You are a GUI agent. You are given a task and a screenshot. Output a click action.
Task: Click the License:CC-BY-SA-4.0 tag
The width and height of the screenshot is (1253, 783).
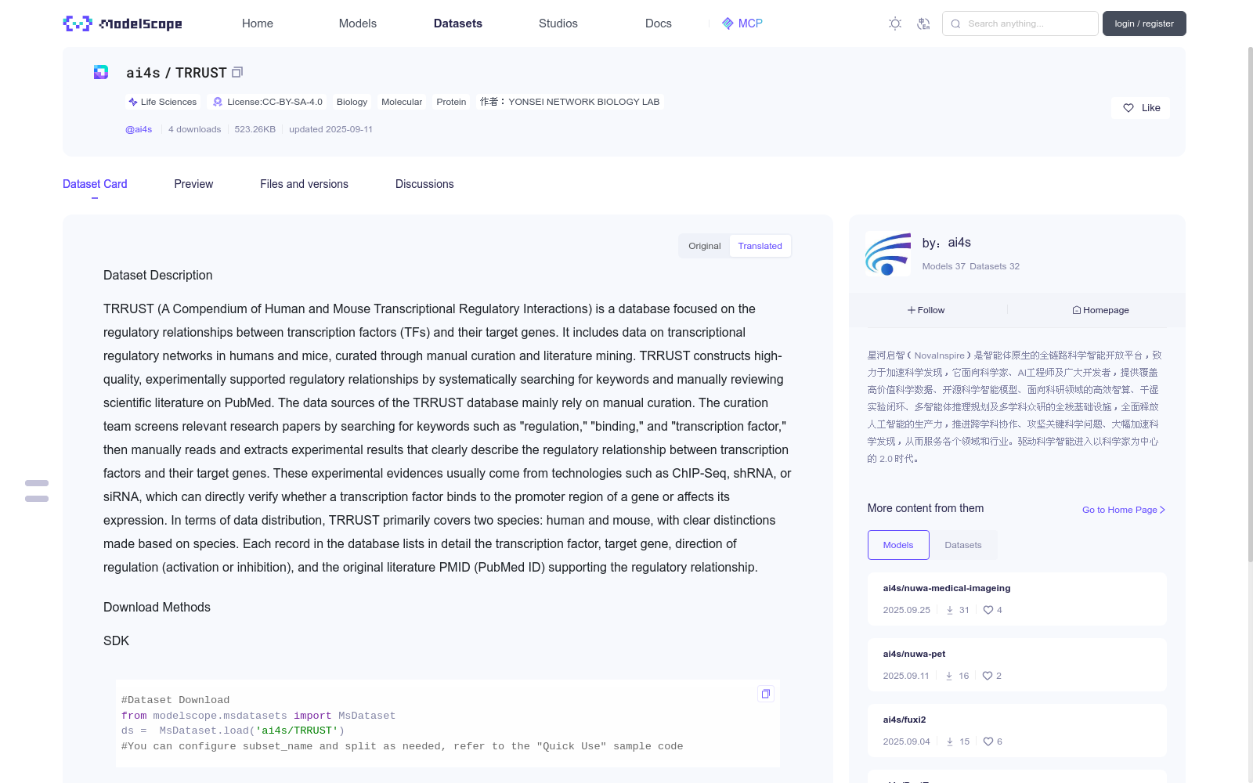point(268,102)
